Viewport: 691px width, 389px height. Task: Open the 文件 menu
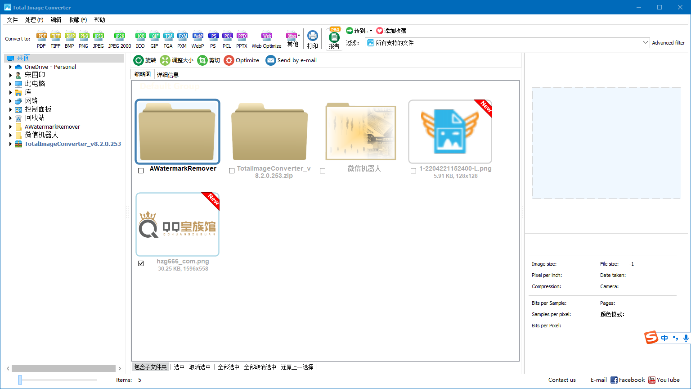[12, 20]
